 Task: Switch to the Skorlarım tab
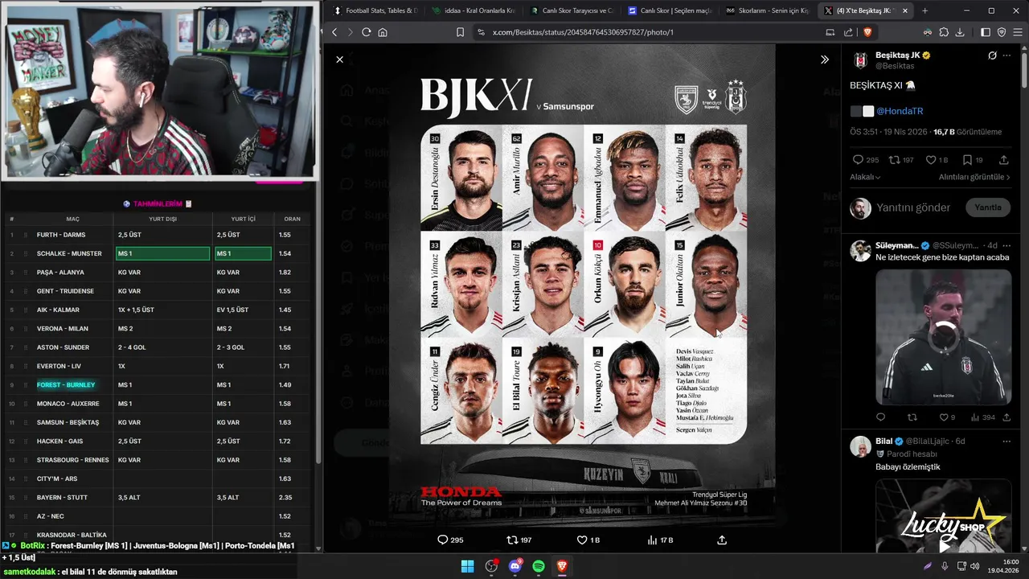click(x=768, y=10)
